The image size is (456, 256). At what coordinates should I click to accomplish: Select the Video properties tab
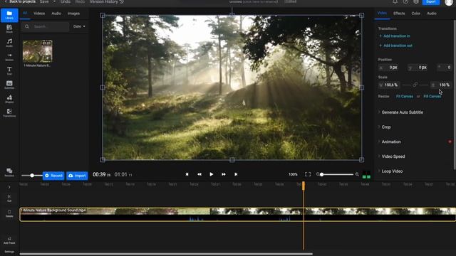(x=382, y=13)
